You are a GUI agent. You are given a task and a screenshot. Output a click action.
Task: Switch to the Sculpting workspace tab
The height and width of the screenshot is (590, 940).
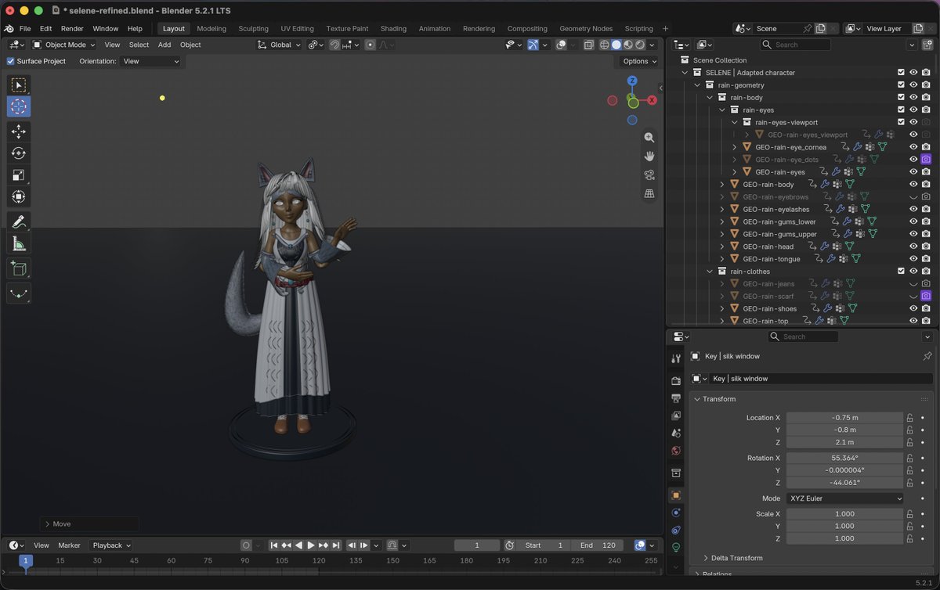click(x=253, y=29)
